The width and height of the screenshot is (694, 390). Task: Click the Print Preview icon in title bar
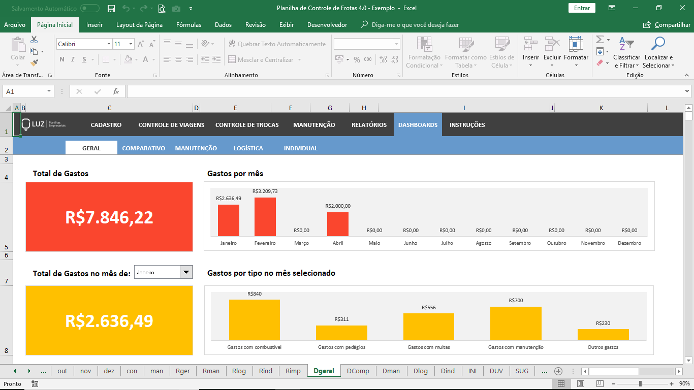(162, 8)
